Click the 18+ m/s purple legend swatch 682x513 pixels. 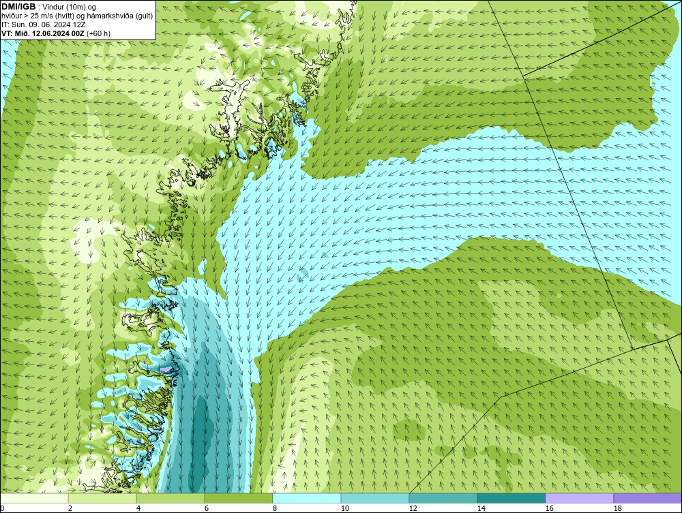647,498
